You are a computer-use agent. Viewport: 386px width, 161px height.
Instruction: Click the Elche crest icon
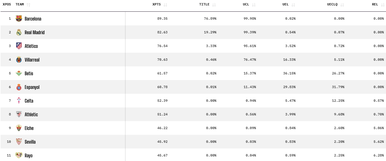(x=19, y=128)
